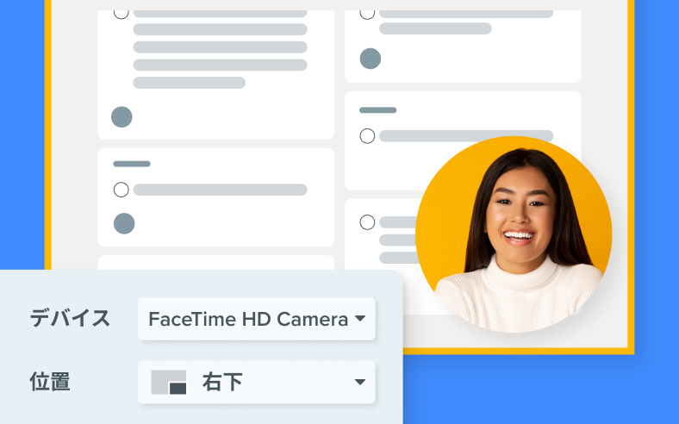Click the 位置 label
The height and width of the screenshot is (424, 679).
50,382
